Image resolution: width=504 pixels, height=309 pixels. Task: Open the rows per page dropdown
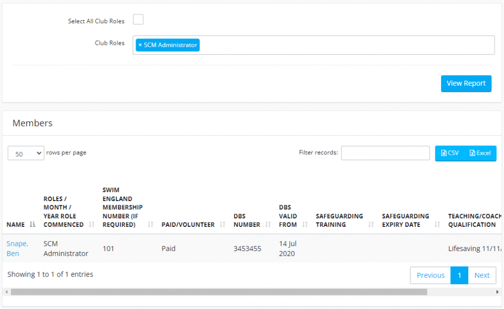point(26,154)
